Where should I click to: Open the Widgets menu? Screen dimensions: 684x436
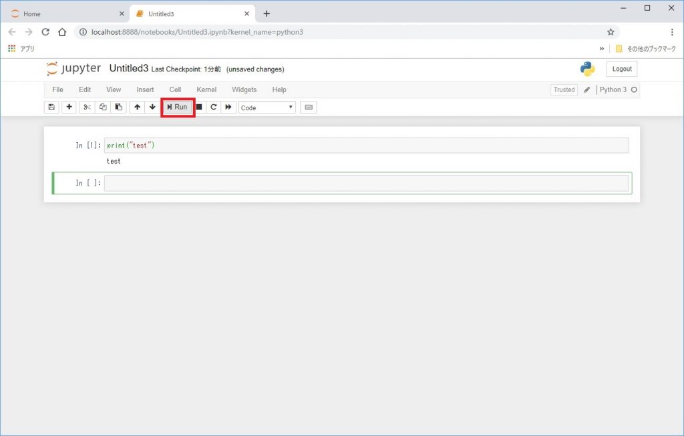[x=244, y=90]
